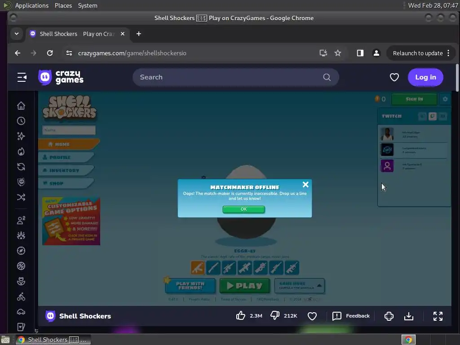
Task: Open game settings gear icon
Action: (x=445, y=99)
